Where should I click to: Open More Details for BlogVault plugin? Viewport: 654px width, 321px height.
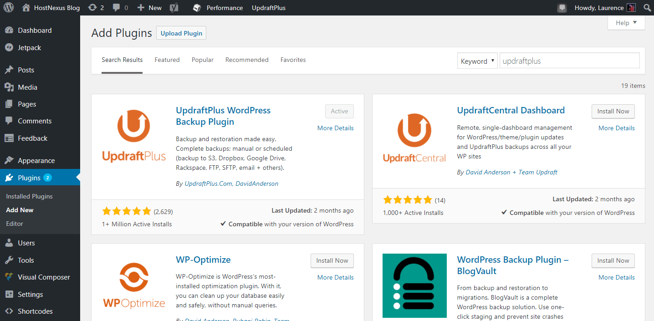617,277
